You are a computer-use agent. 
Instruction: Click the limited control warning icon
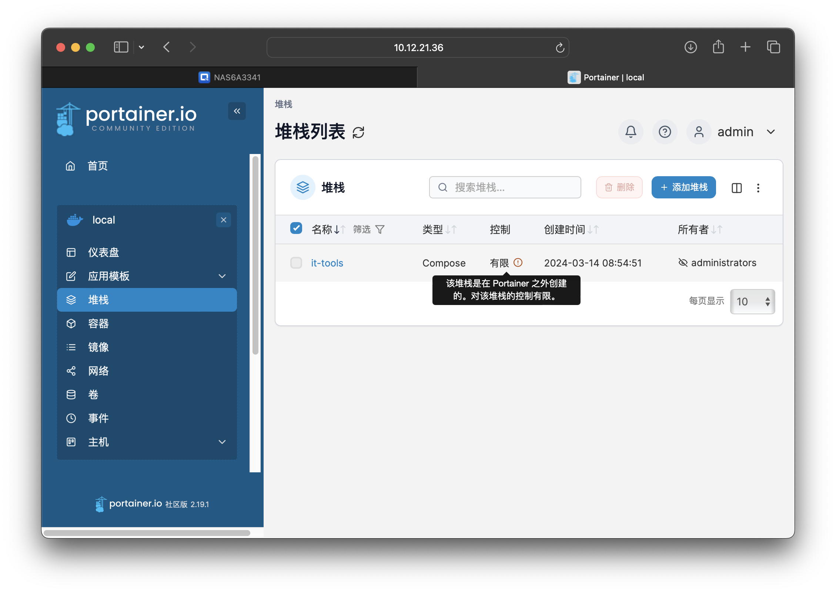click(518, 262)
